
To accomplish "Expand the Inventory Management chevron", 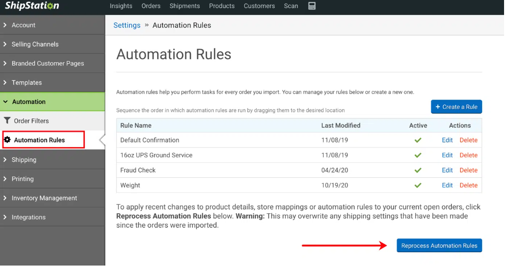I will 4,198.
